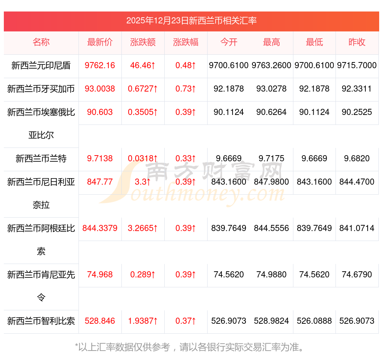The image size is (383, 359).
Task: Click the row name 新西兰币阿根廷比索
Action: [41, 240]
